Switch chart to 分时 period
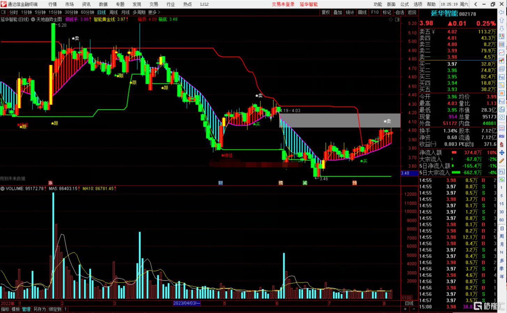507x313 pixels. coord(14,12)
